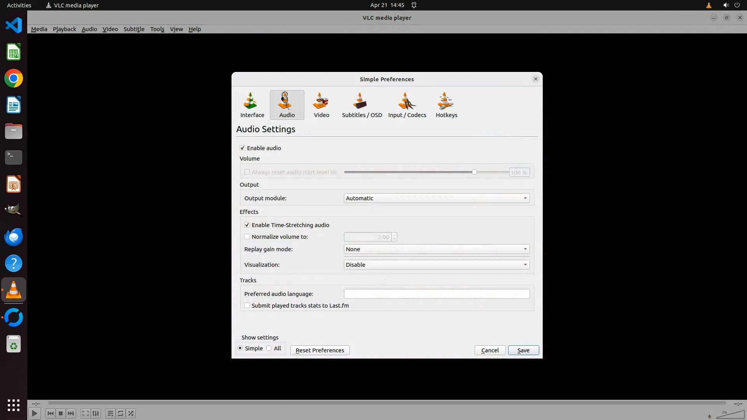Open the Hotkeys preferences category
Screen dimensions: 747x420
point(446,105)
